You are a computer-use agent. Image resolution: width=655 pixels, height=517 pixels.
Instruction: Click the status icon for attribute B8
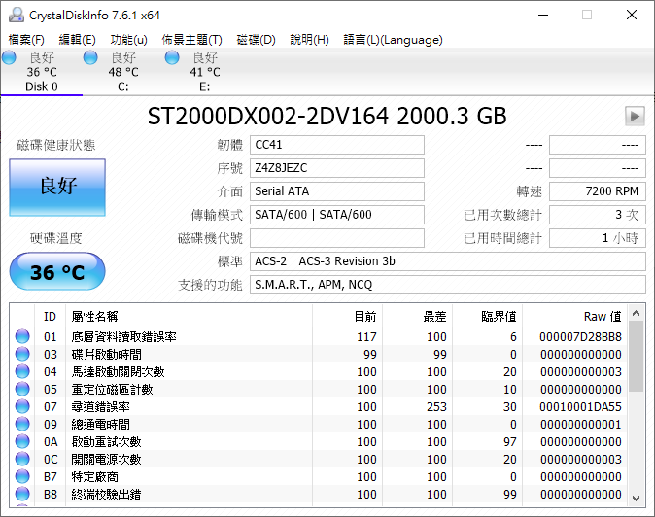click(22, 494)
